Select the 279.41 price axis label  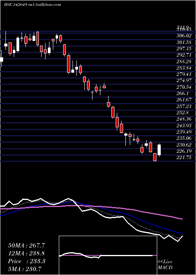click(x=183, y=74)
